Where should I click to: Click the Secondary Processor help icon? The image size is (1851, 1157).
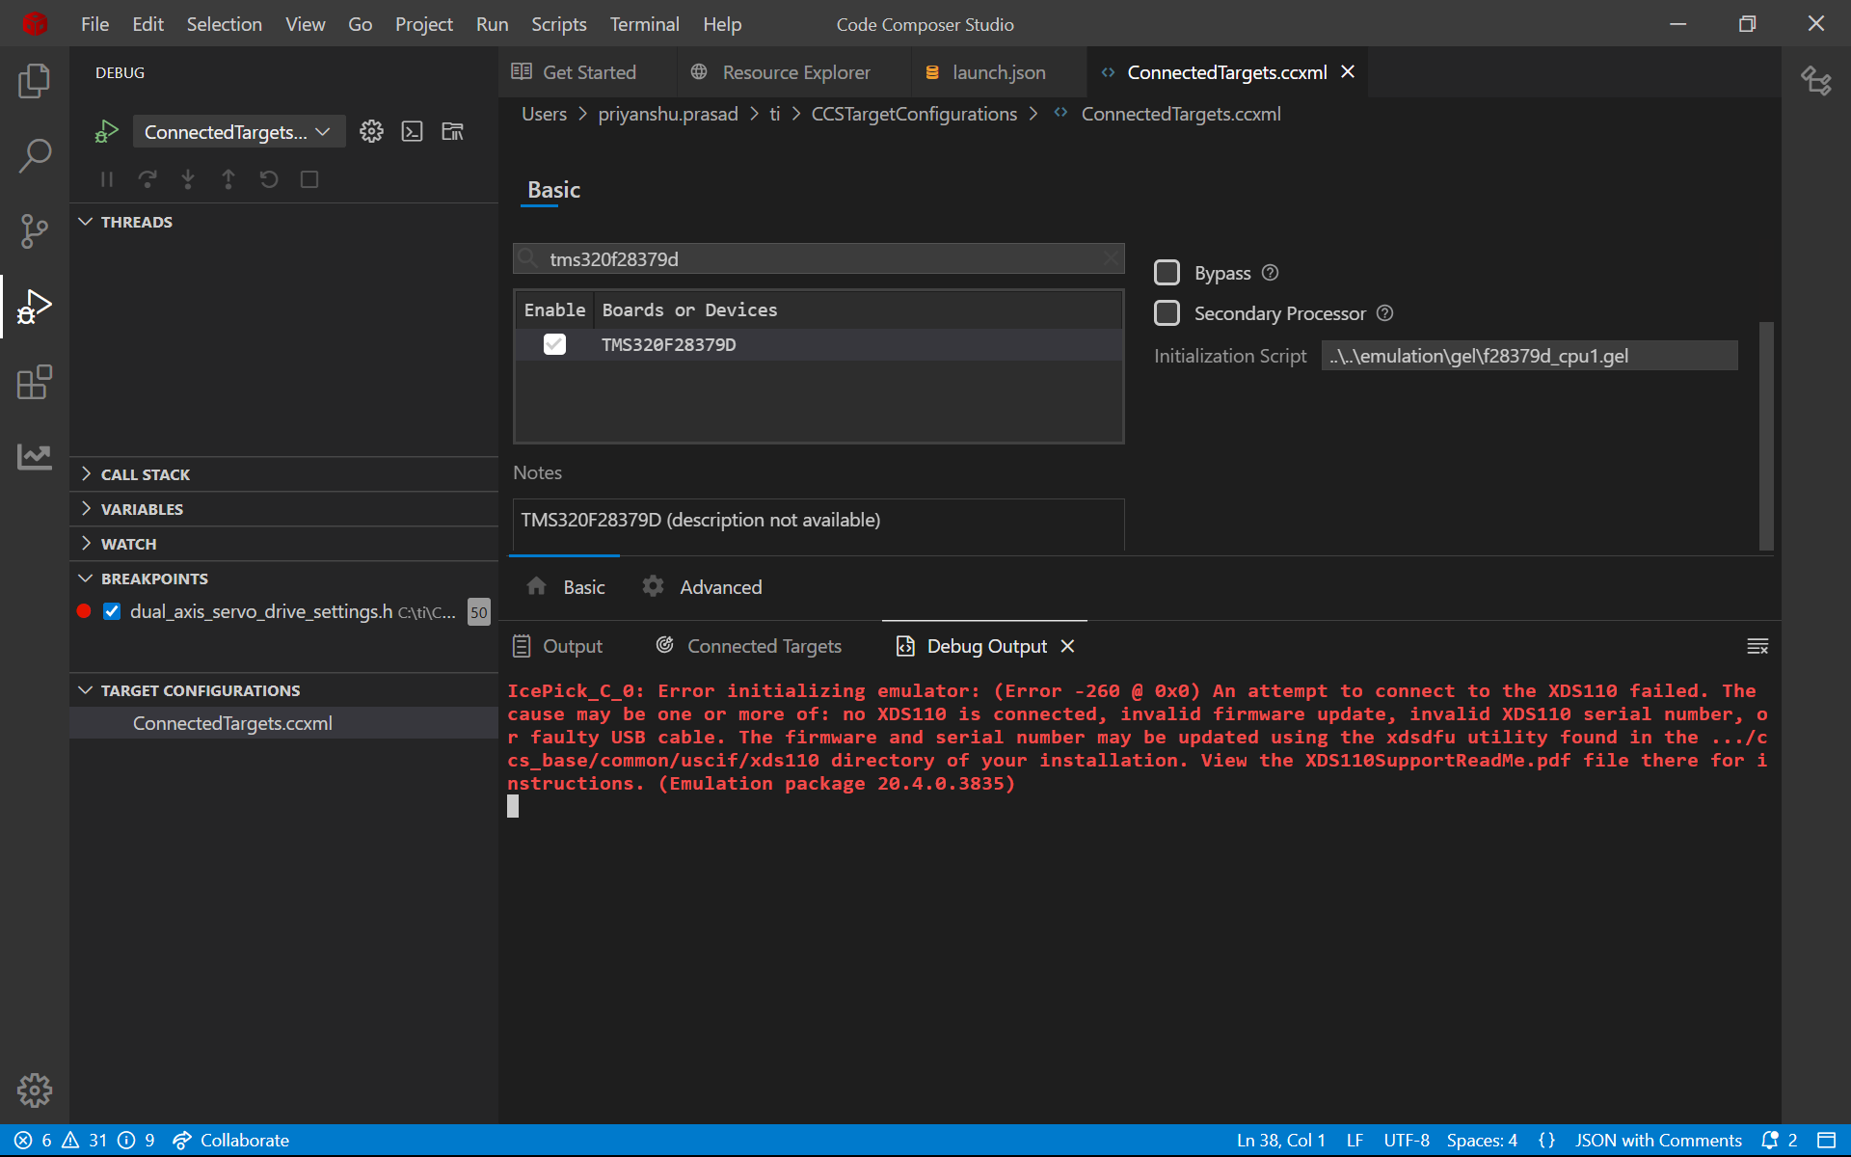pos(1385,313)
